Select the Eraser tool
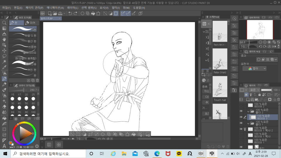The width and height of the screenshot is (281, 158). (x=4, y=107)
